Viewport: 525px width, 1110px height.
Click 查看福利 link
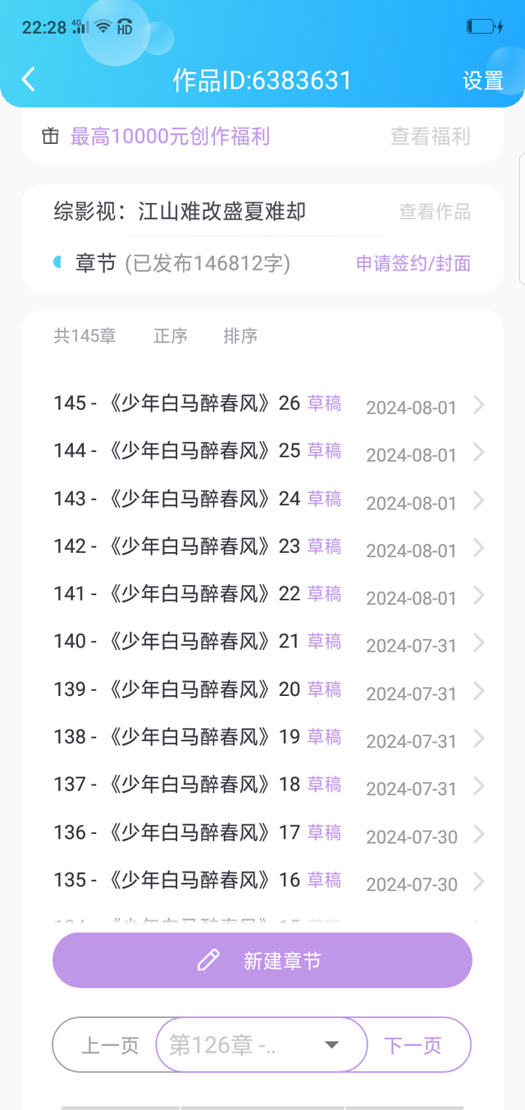click(x=430, y=136)
